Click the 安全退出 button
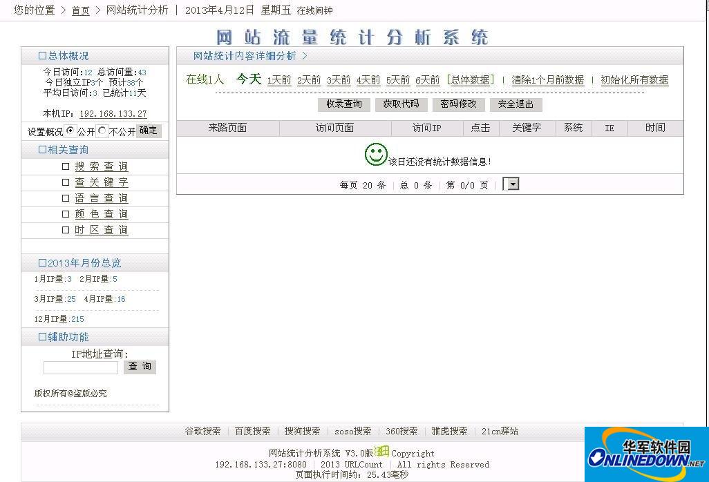 pos(516,104)
